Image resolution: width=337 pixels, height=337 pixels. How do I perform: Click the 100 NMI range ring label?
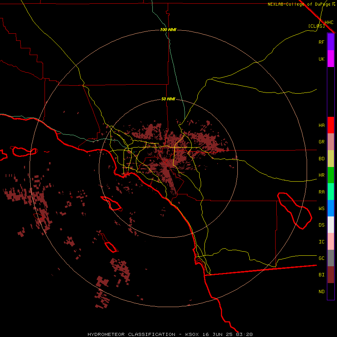168,30
